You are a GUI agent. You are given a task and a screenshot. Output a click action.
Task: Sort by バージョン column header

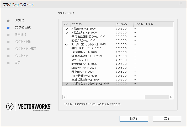tap(124, 24)
